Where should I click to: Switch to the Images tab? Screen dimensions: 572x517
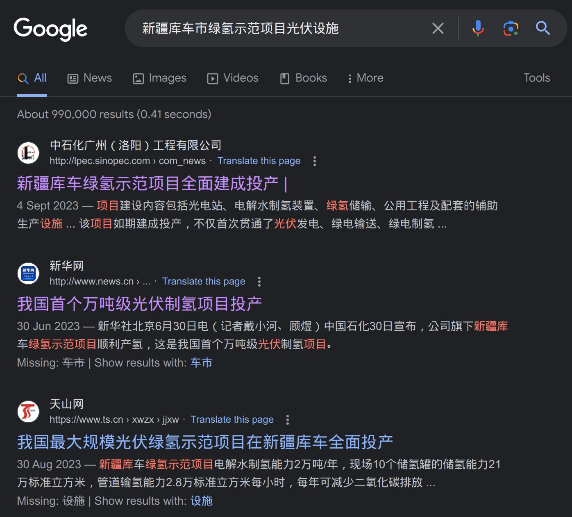160,78
